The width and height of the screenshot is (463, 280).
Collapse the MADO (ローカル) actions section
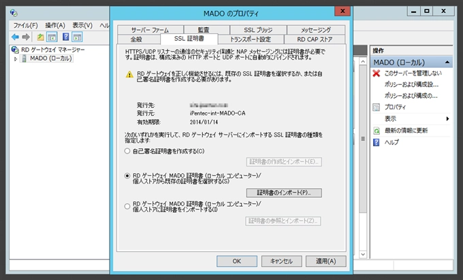point(447,63)
